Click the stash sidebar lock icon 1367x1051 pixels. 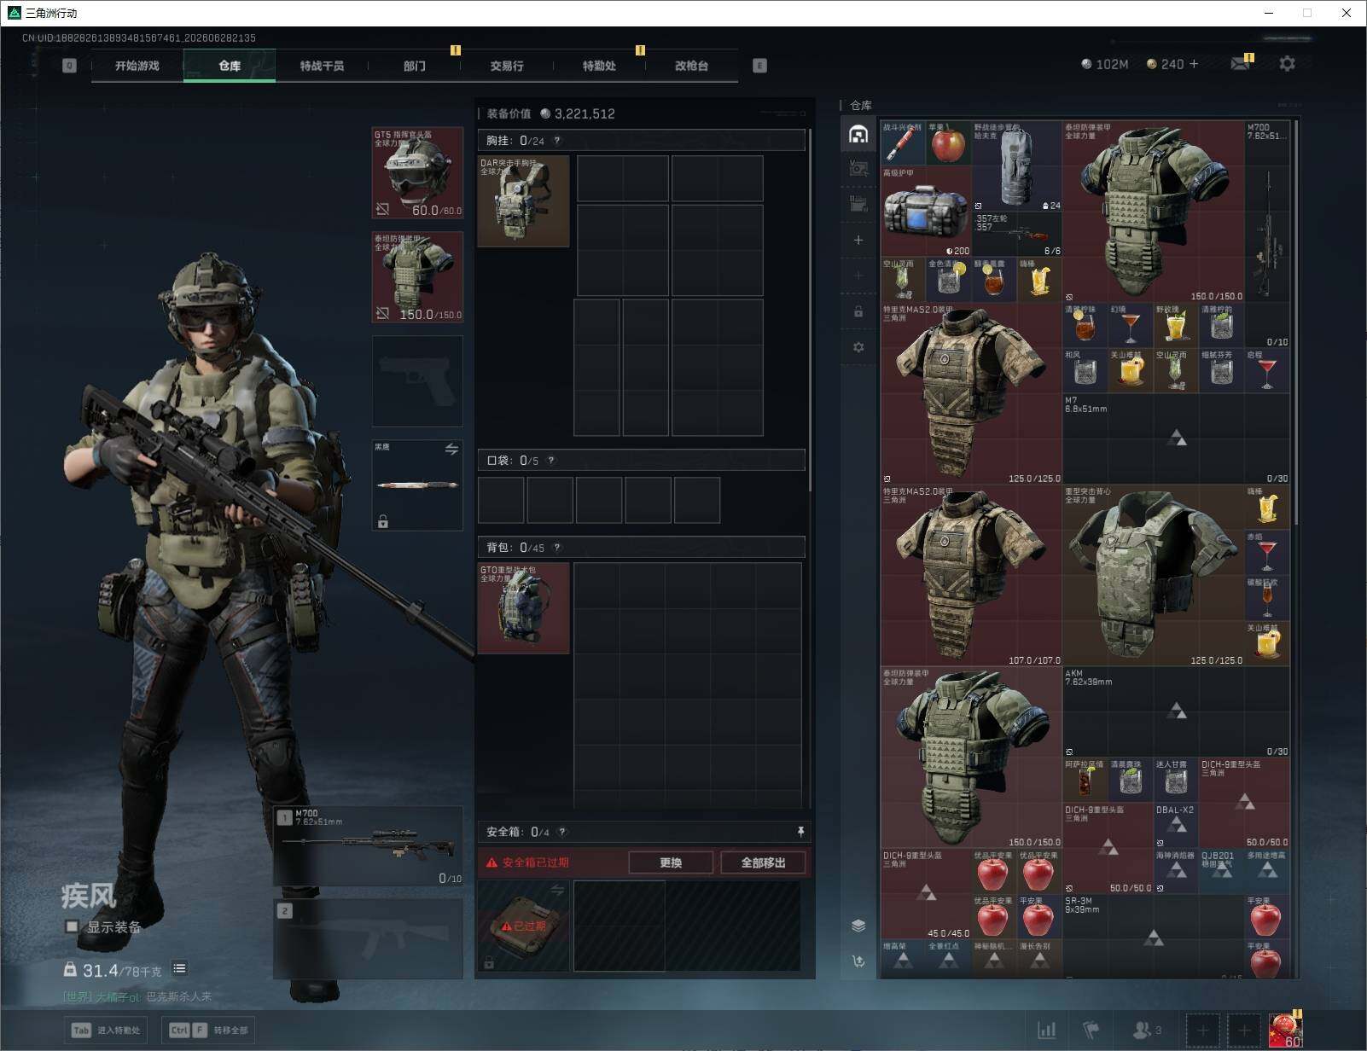point(858,312)
